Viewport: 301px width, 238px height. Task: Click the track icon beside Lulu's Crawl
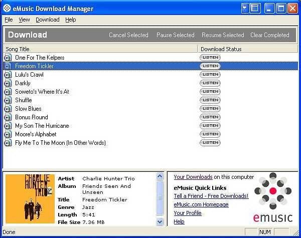pyautogui.click(x=8, y=75)
